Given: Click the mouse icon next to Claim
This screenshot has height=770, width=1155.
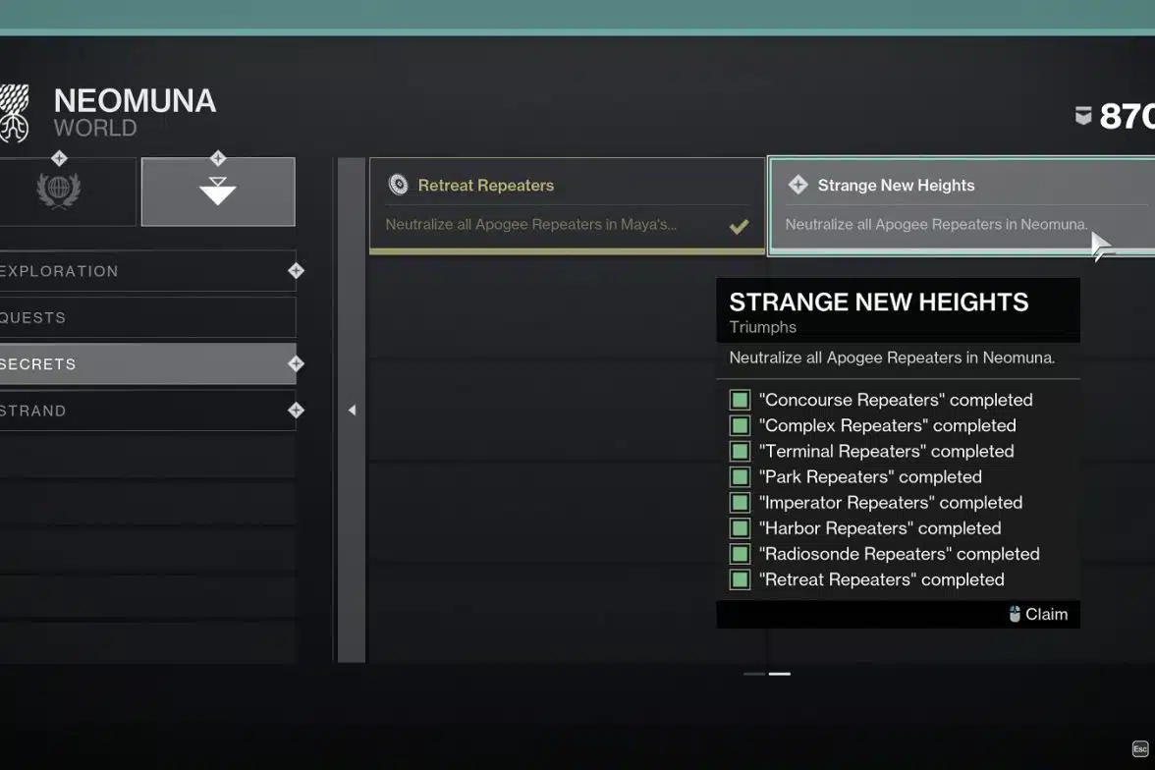Looking at the screenshot, I should (1015, 614).
